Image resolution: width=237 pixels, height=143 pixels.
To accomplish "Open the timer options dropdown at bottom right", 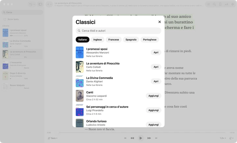I will point(231,138).
